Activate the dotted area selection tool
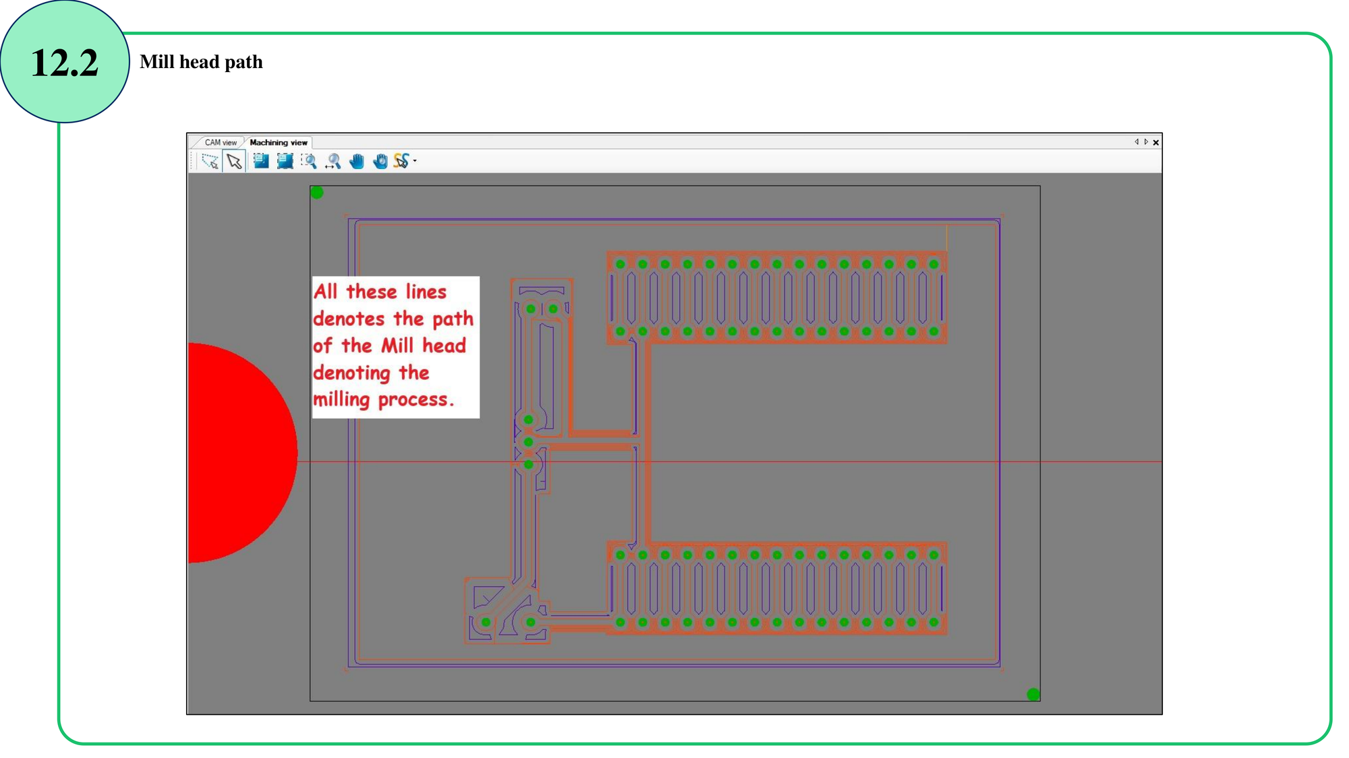This screenshot has width=1349, height=758. [210, 161]
